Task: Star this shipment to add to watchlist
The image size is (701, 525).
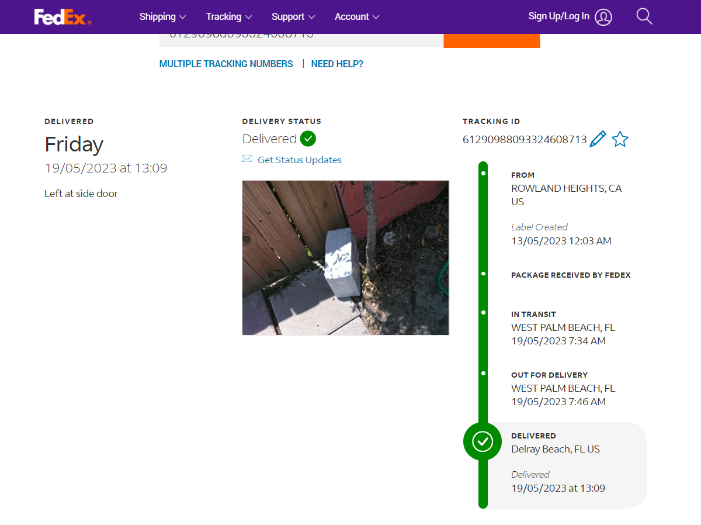Action: coord(620,139)
